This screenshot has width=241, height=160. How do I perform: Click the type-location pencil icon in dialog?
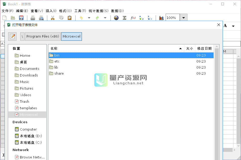click(12, 37)
